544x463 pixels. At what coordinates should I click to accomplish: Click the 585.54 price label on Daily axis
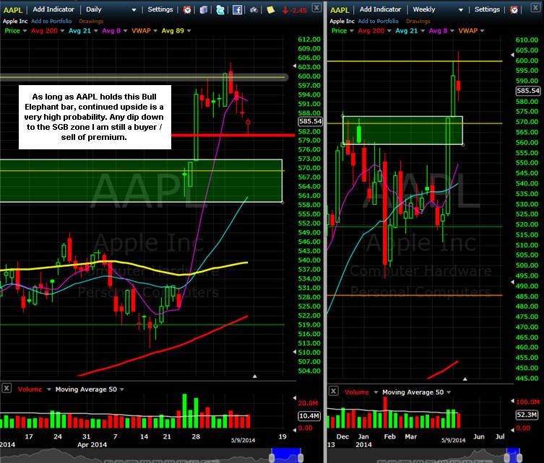pyautogui.click(x=310, y=121)
